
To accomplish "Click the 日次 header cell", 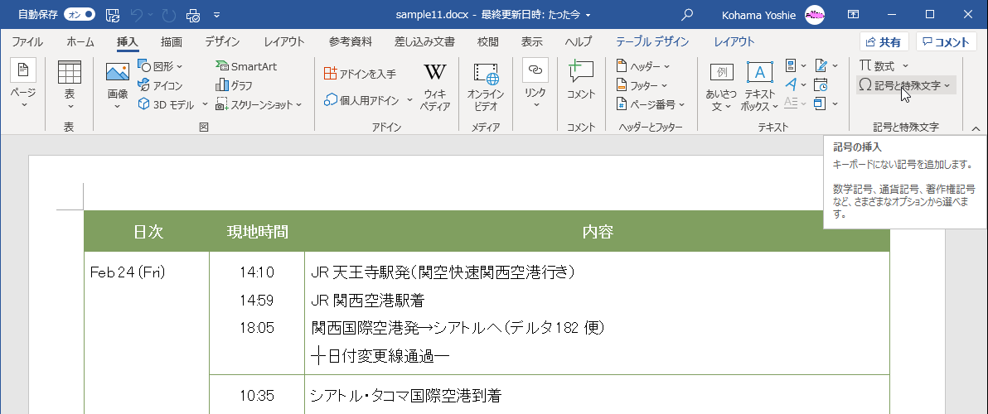I will (x=148, y=232).
